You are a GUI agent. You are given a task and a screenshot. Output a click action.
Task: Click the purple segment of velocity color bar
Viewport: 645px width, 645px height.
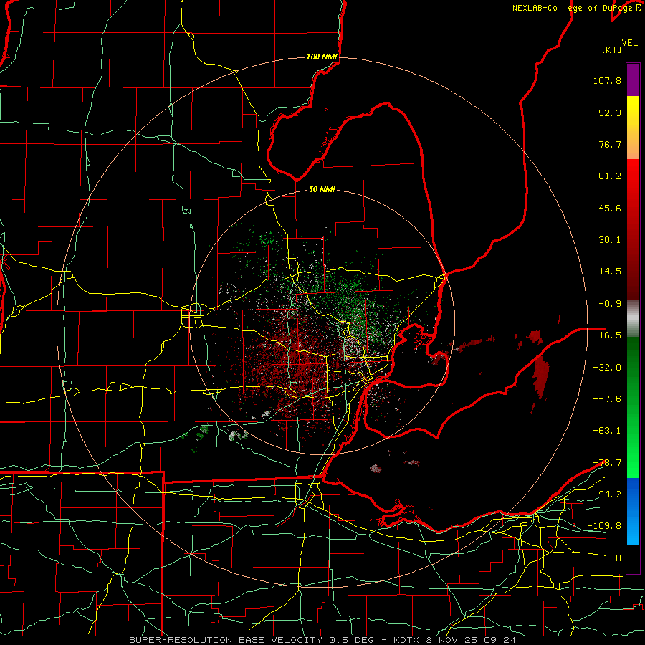(633, 80)
